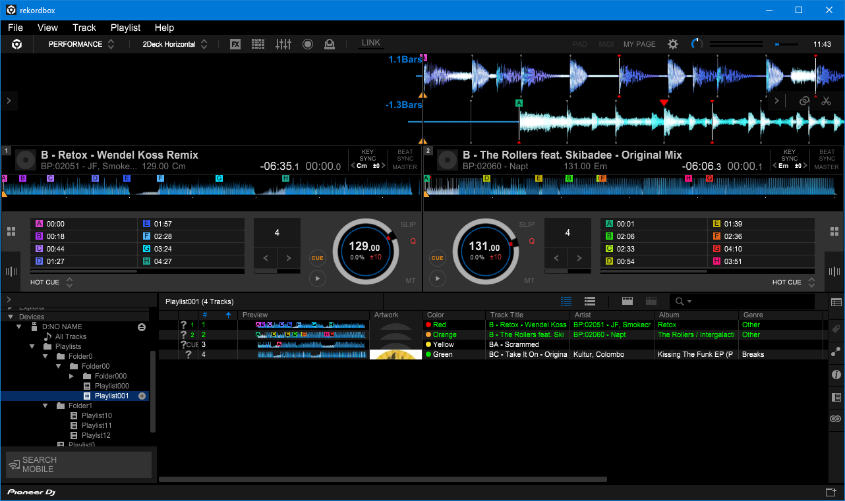This screenshot has width=845, height=501.
Task: Click deck 2 waveform bars icon
Action: (x=834, y=271)
